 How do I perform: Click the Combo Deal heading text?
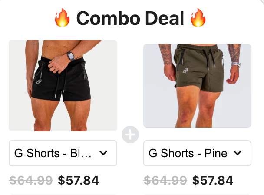(130, 18)
